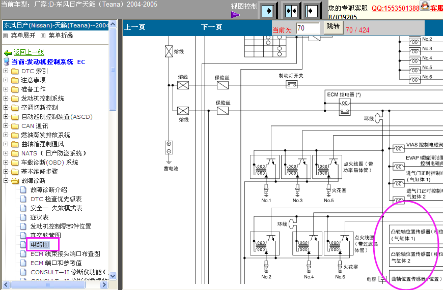Open the 曲轴箱强制通风 folder
This screenshot has width=443, height=290.
[43, 144]
